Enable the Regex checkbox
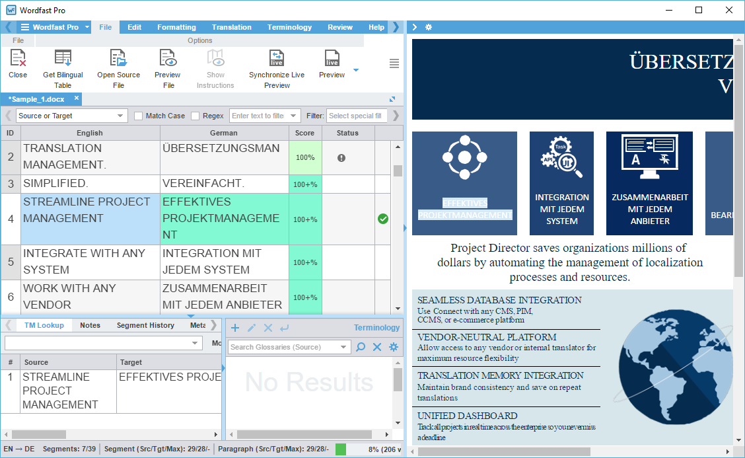Viewport: 745px width, 458px height. [x=195, y=116]
